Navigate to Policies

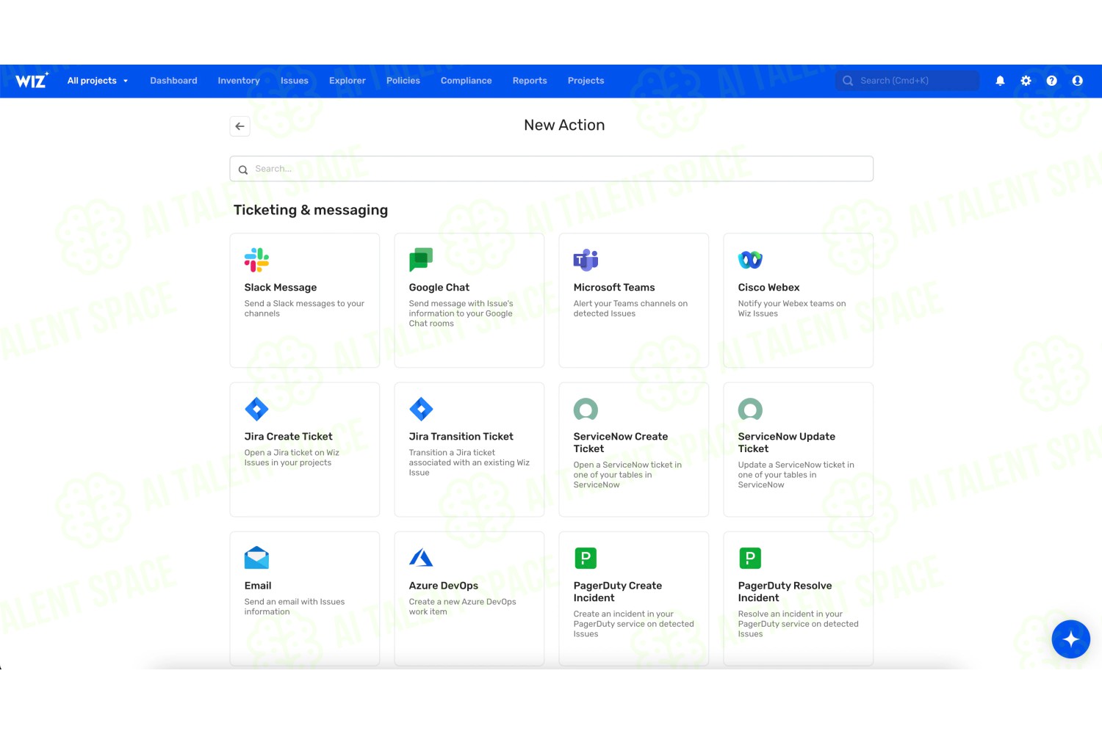pyautogui.click(x=403, y=81)
